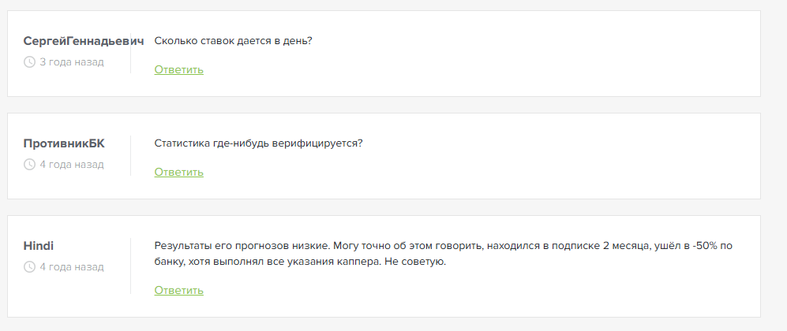Click the vertical divider in ПротивникБК's comment
The height and width of the screenshot is (331, 787).
130,156
